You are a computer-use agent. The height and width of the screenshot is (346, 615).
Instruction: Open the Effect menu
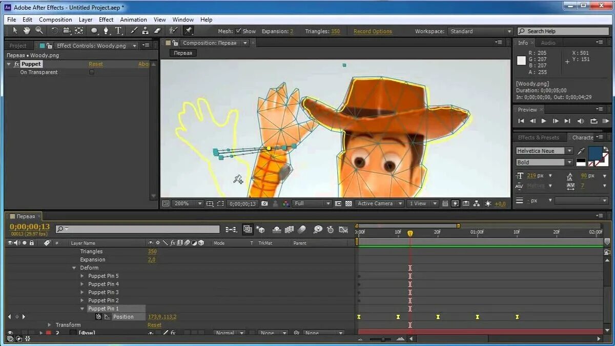106,19
